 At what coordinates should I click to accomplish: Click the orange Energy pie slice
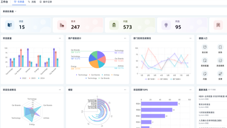click(x=94, y=64)
